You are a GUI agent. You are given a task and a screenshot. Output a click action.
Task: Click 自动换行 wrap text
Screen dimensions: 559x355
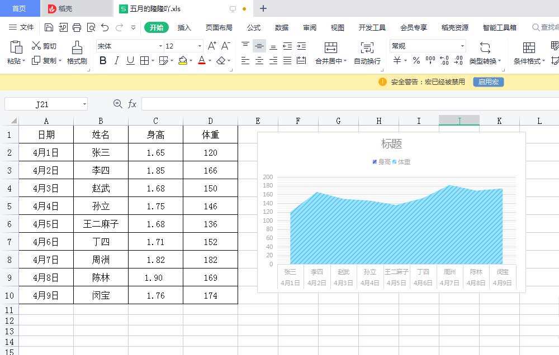coord(367,52)
